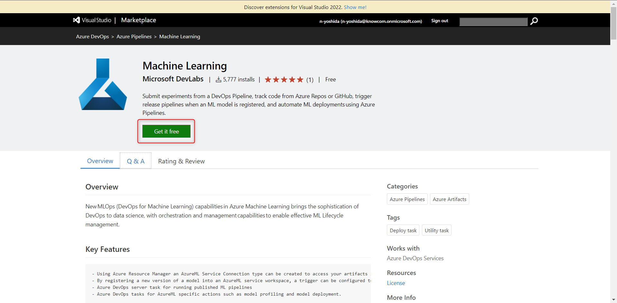This screenshot has height=303, width=617.
Task: Open the License resource link
Action: coord(396,283)
